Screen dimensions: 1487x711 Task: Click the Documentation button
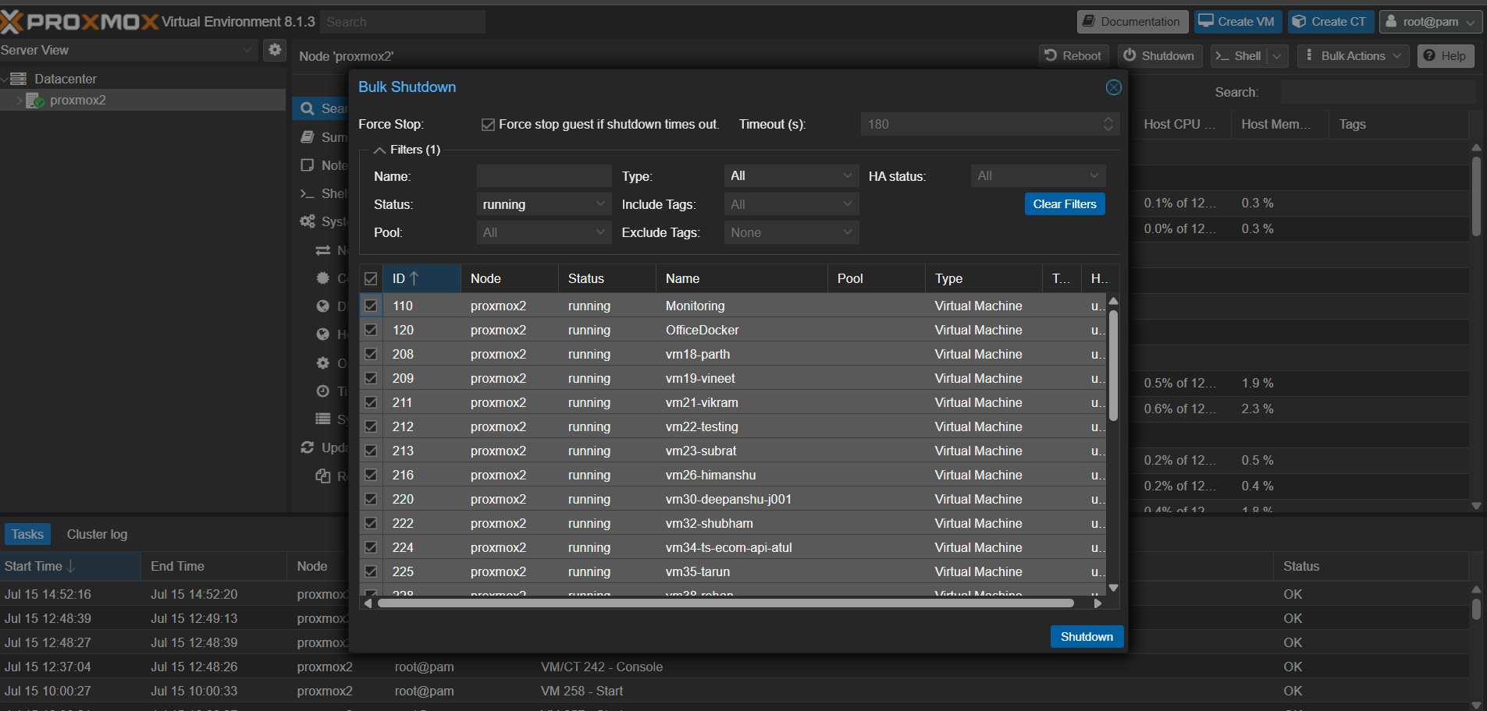(1133, 22)
